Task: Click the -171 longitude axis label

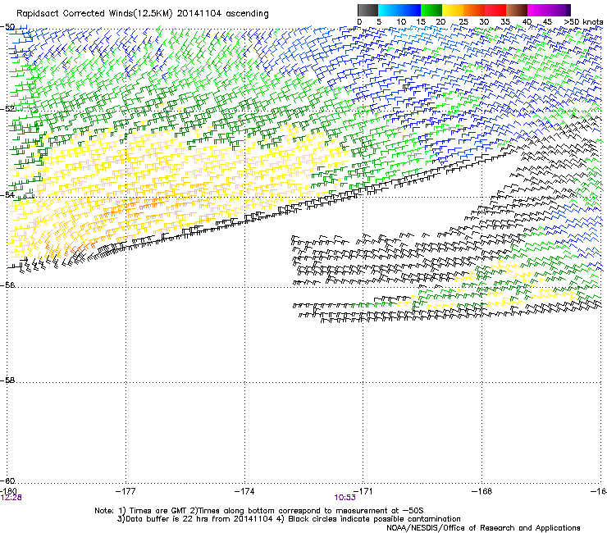Action: (363, 491)
